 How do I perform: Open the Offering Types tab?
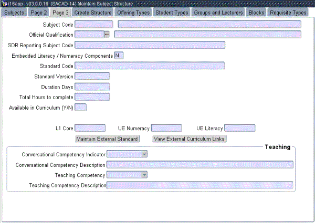[133, 13]
